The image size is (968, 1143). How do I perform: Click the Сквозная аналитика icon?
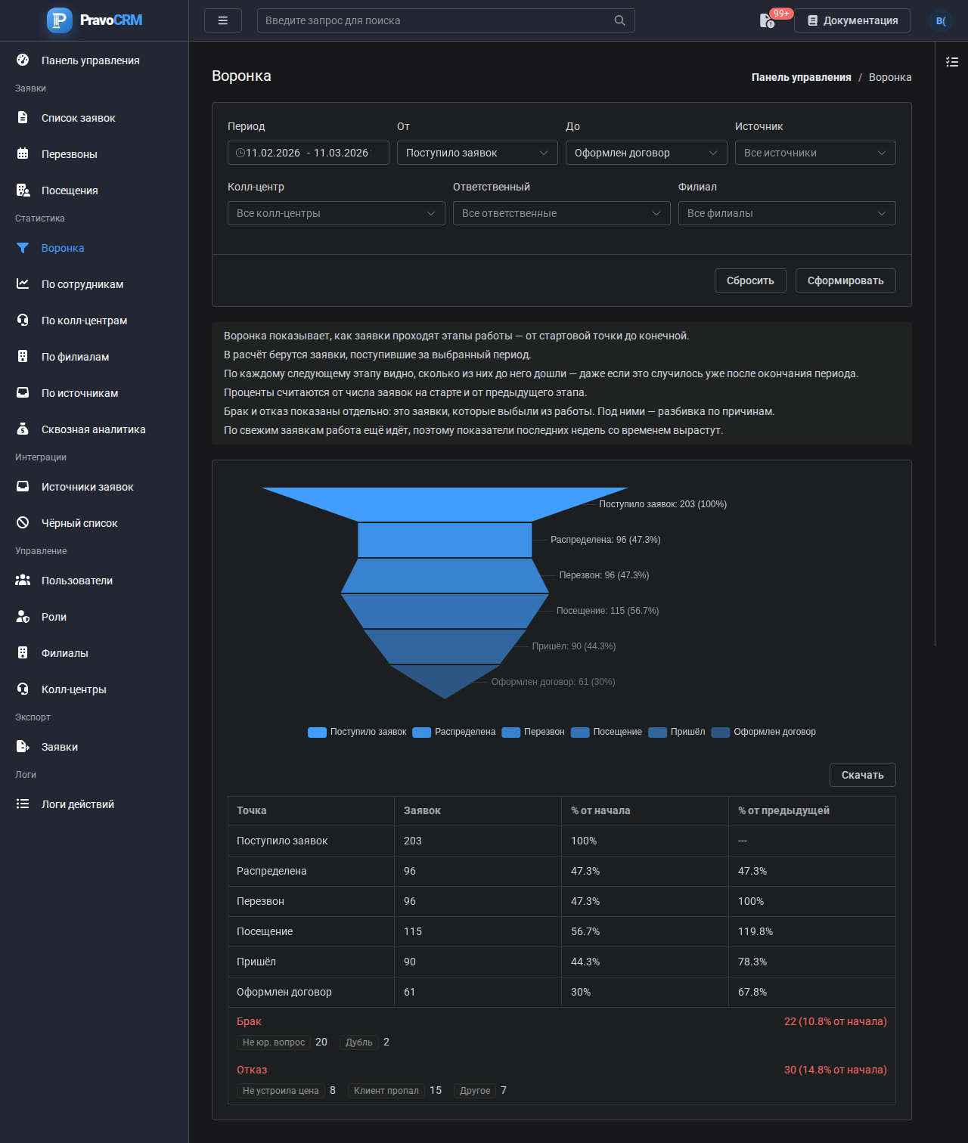click(23, 429)
